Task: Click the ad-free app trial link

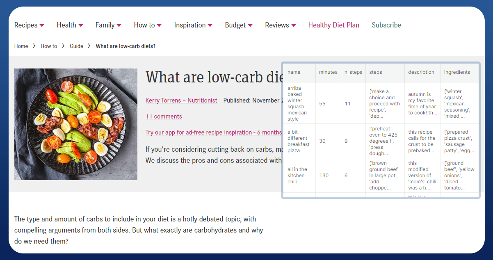Action: point(213,132)
